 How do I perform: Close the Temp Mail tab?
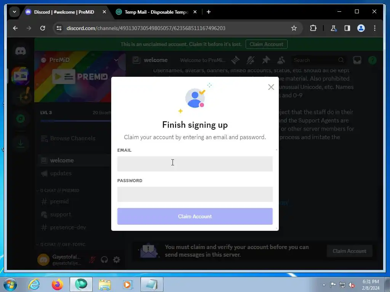195,12
